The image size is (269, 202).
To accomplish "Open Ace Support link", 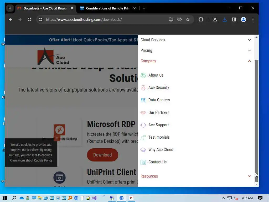I will (x=158, y=125).
